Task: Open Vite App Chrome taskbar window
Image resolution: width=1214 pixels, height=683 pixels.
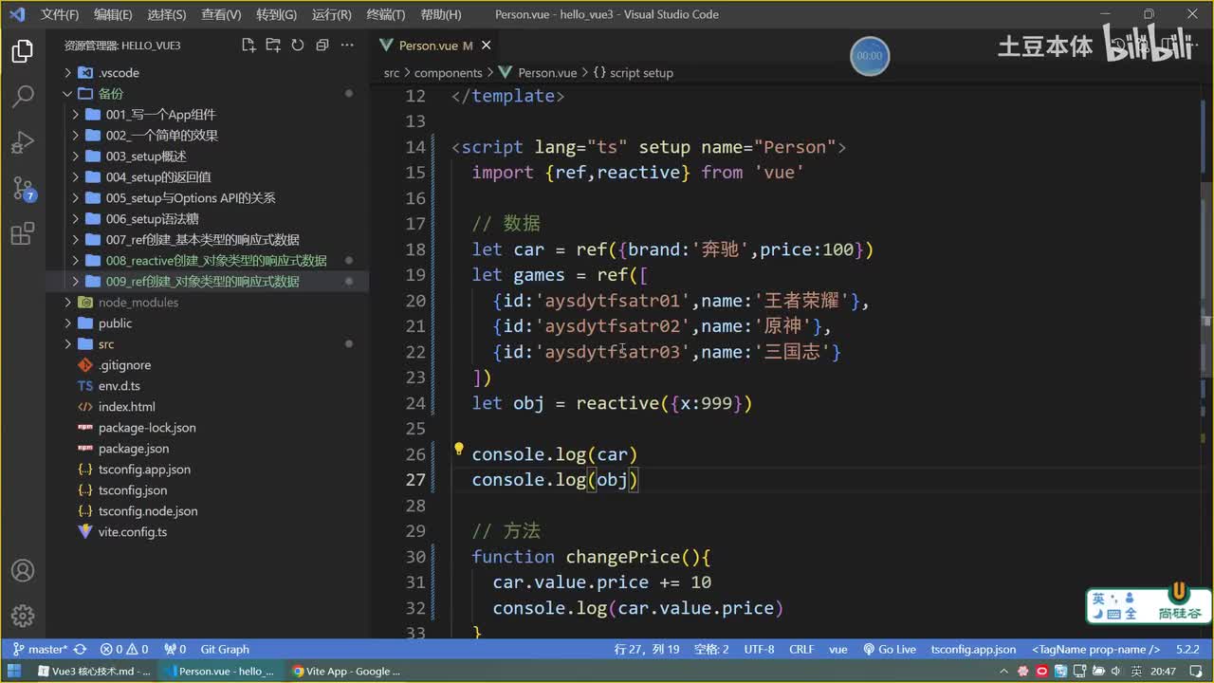Action: (347, 672)
